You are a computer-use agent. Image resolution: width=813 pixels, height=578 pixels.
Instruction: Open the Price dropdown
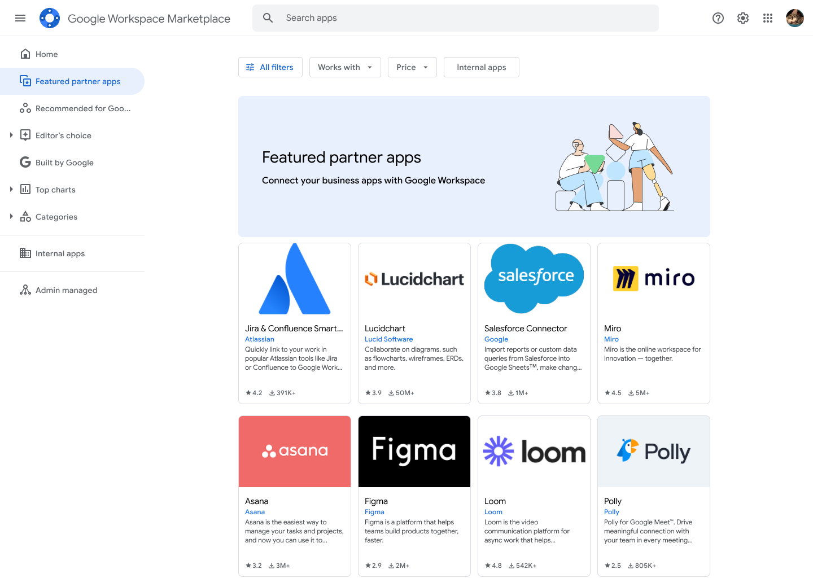coord(412,67)
